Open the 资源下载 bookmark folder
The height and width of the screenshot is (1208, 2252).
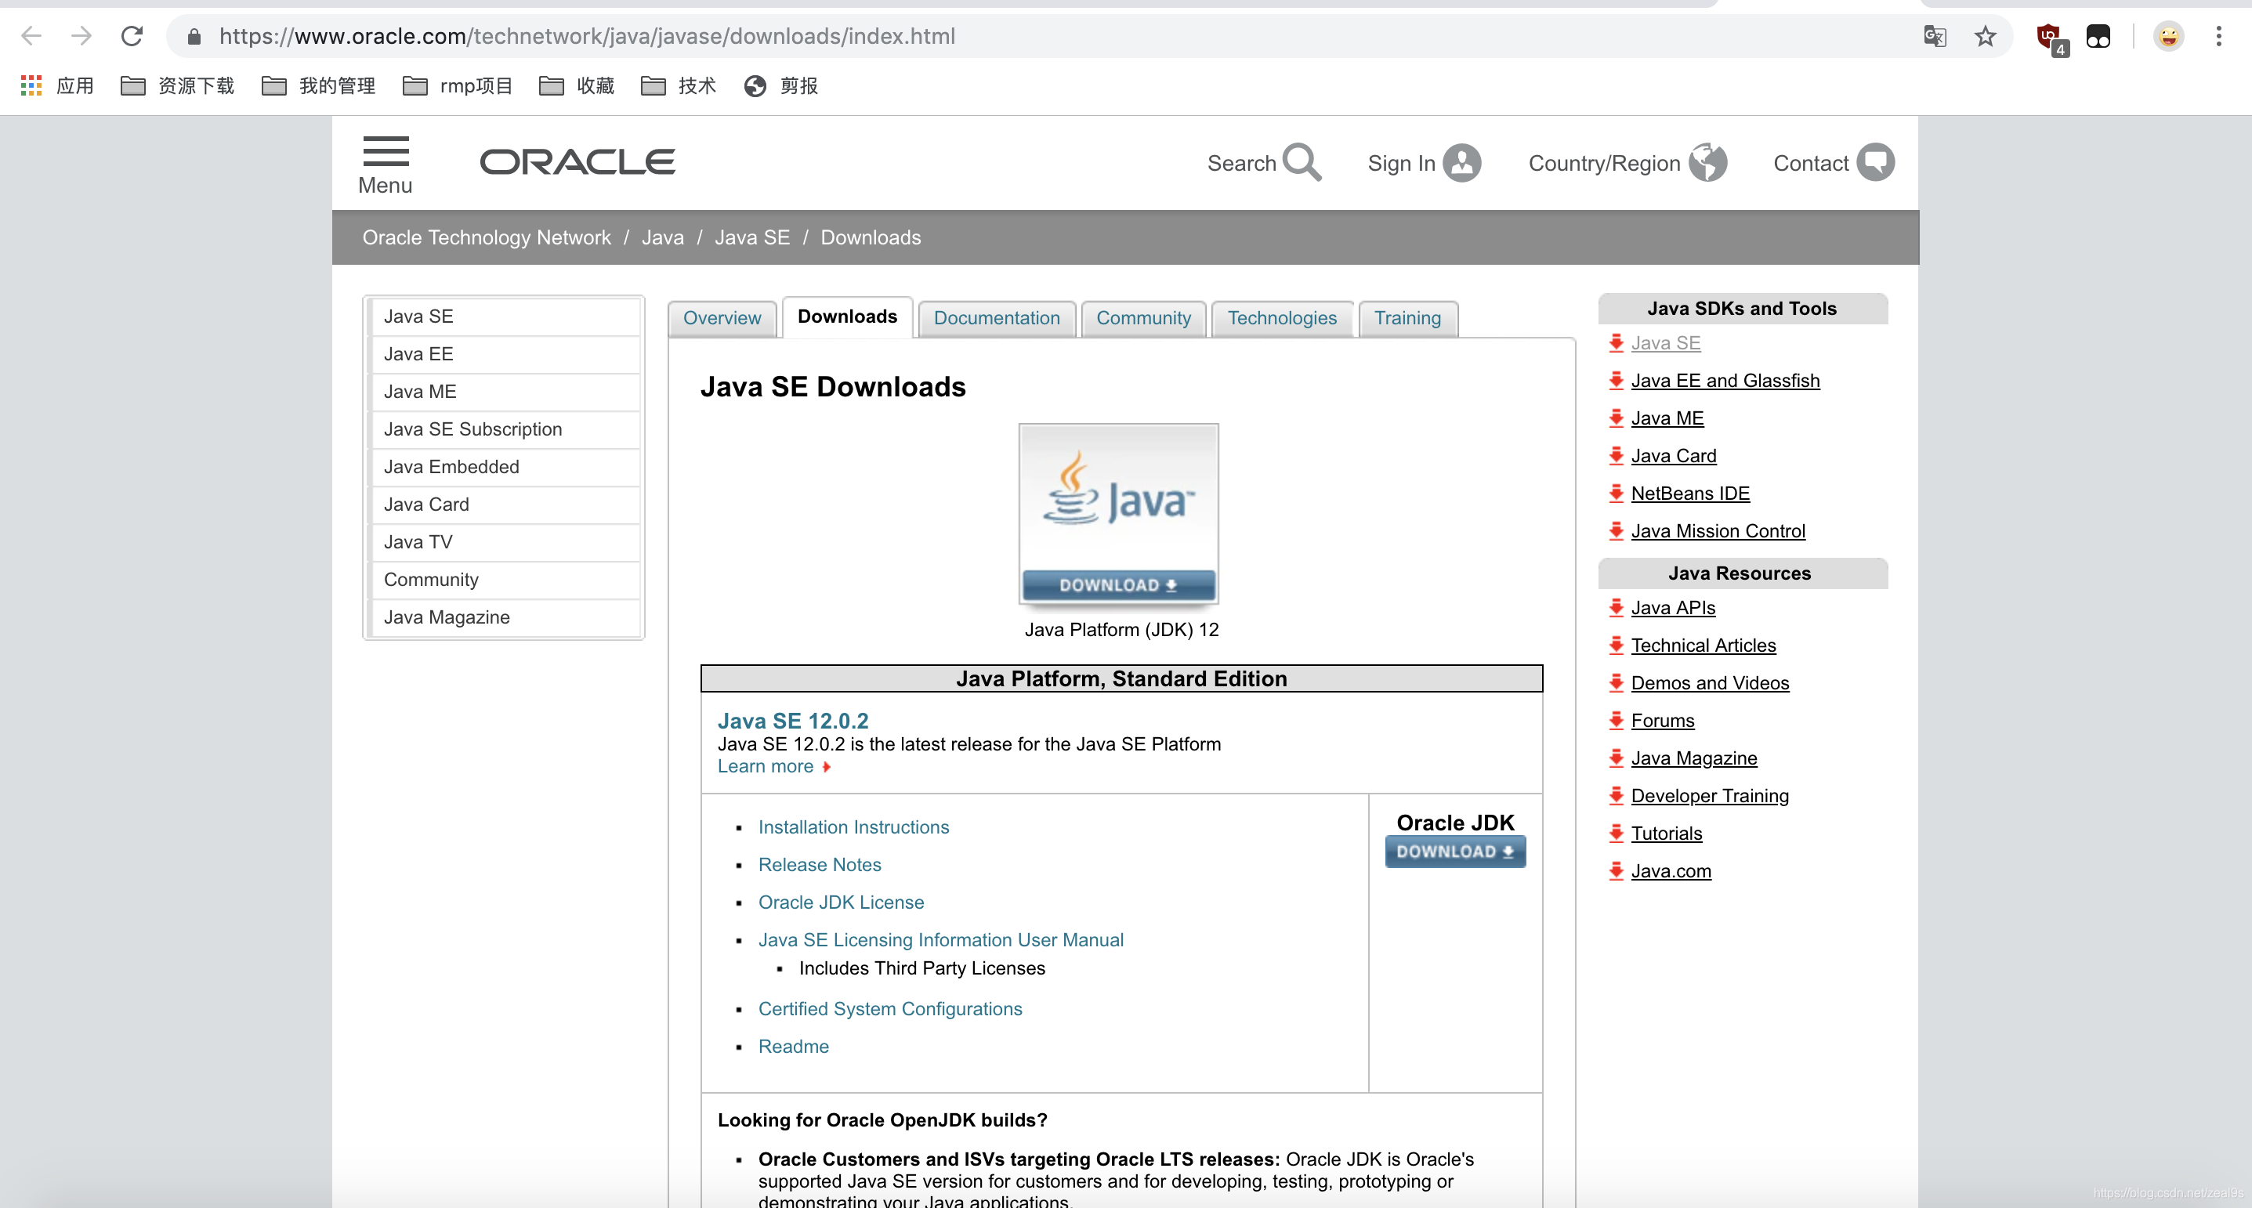click(179, 85)
